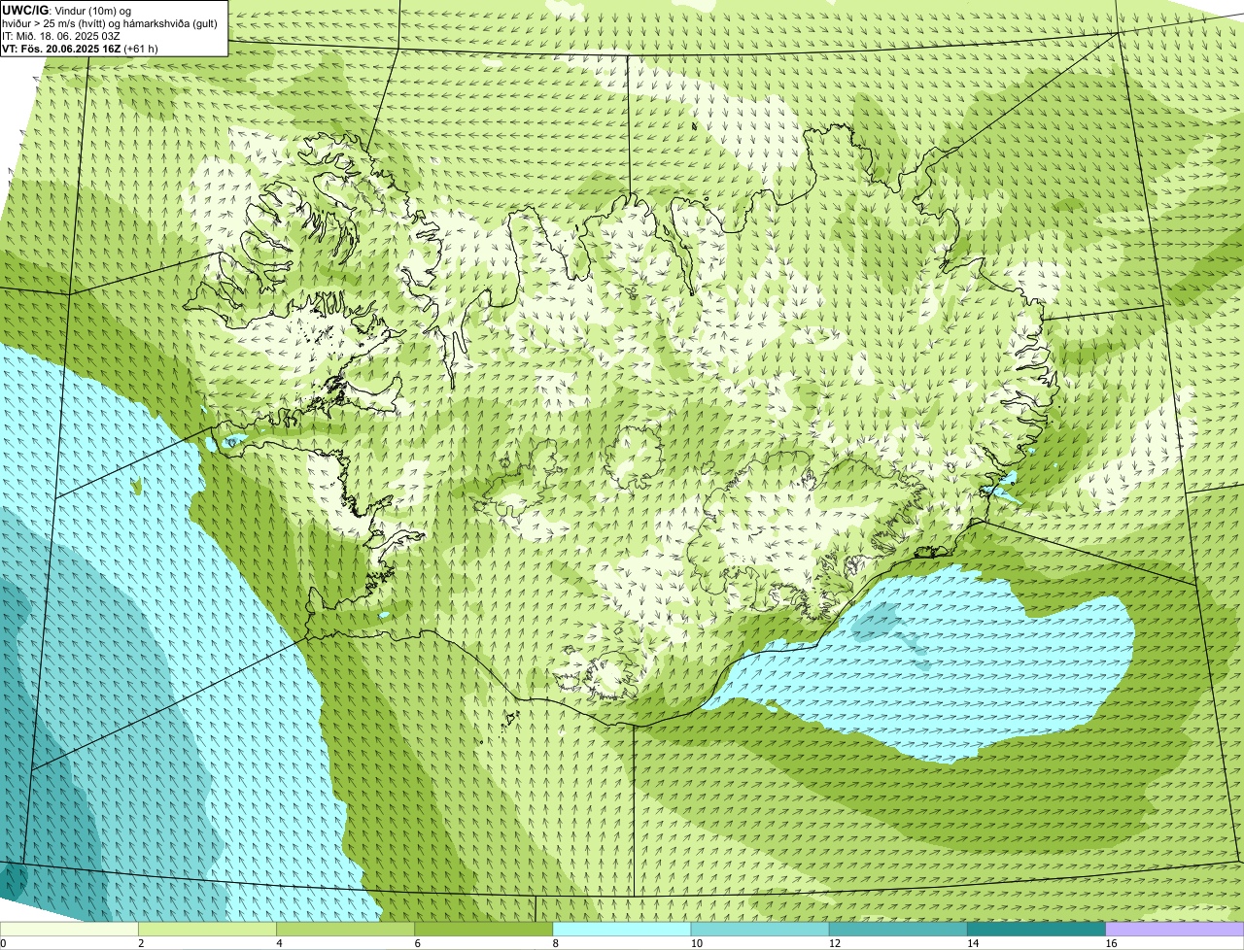Screen dimensions: 1244x950
Task: Click the "IT: Mið. 18. 06. 2025 03Z" line
Action: pos(61,36)
